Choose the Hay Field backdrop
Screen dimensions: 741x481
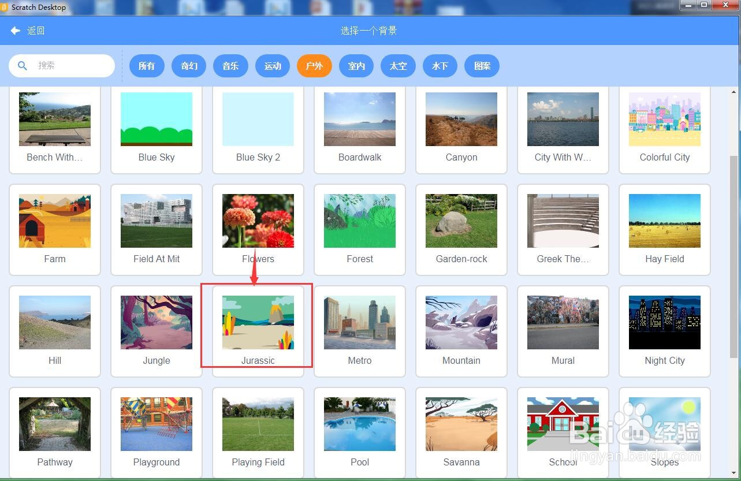(665, 229)
